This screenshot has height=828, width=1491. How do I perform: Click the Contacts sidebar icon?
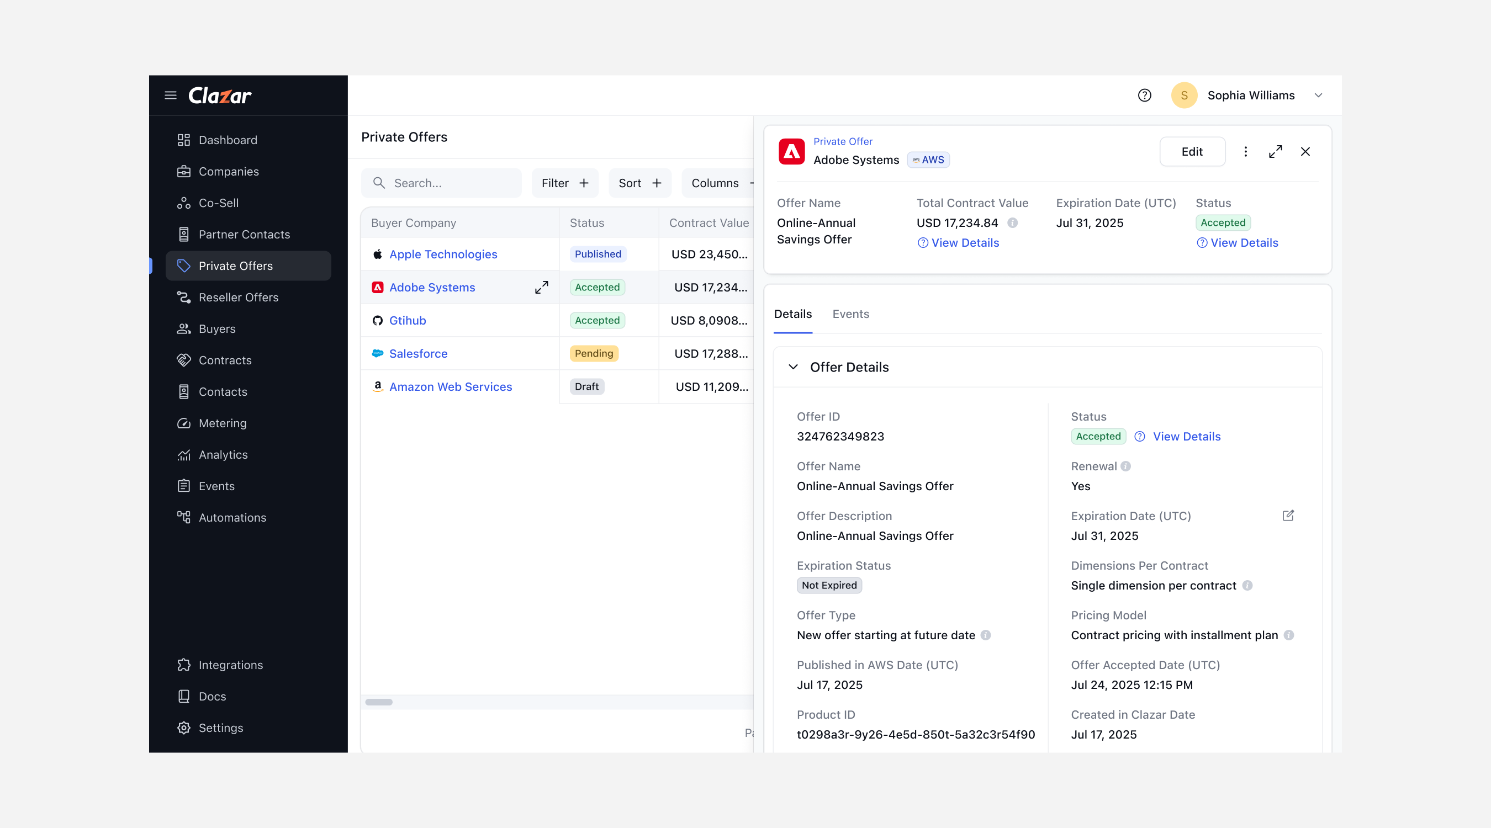(x=183, y=392)
